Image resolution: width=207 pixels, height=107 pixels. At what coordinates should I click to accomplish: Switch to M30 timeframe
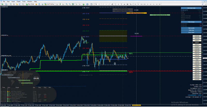point(145,4)
